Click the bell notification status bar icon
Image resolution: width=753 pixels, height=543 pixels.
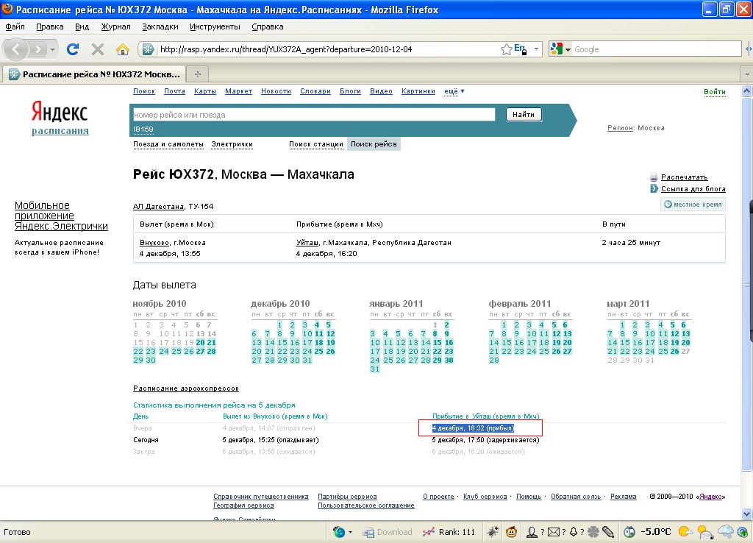[574, 532]
